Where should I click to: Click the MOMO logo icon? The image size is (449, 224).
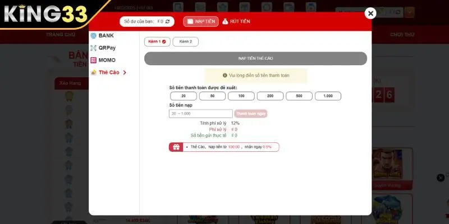click(x=94, y=60)
